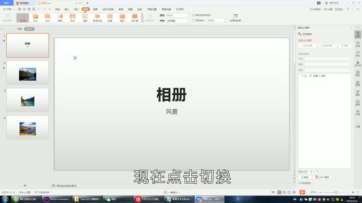Switch to Reading view in status bar
This screenshot has height=203, width=362.
click(x=289, y=192)
